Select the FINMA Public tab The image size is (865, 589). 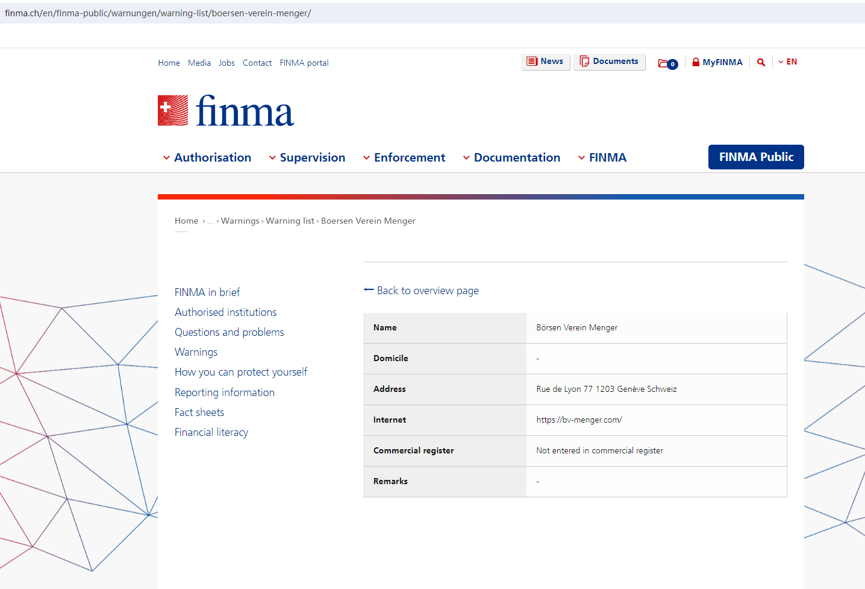(x=755, y=157)
